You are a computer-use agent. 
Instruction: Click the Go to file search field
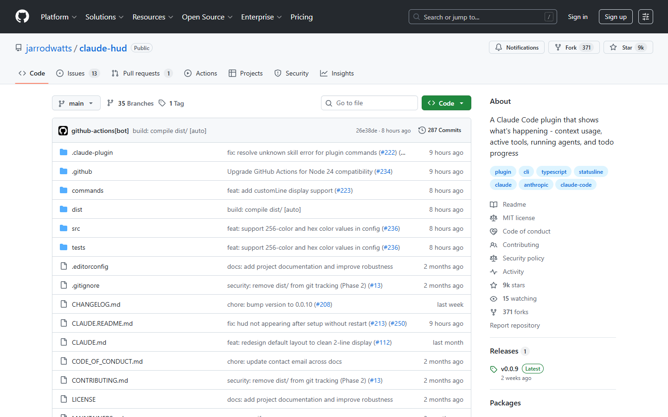369,102
